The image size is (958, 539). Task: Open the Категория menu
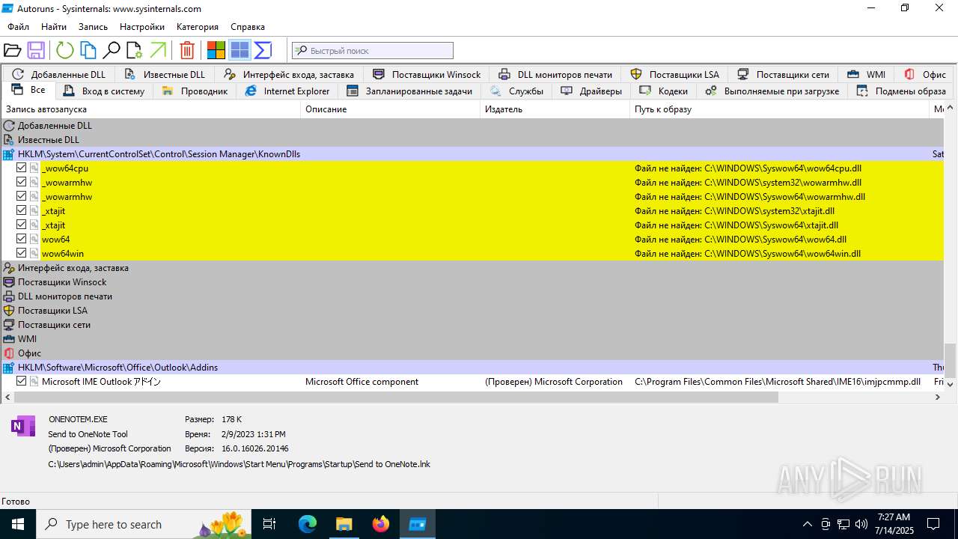[198, 26]
